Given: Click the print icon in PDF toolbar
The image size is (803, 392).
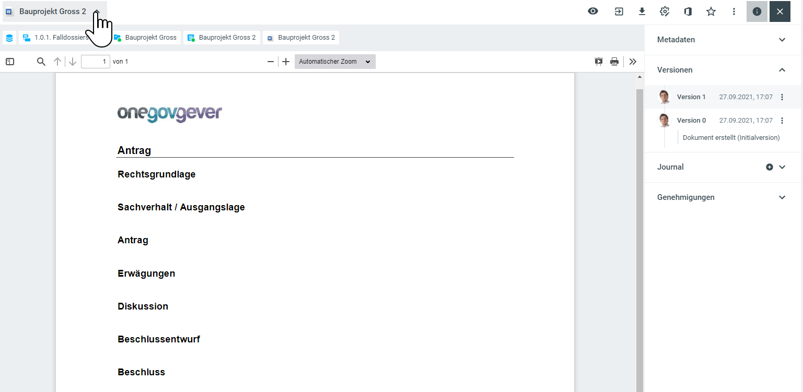Looking at the screenshot, I should point(614,62).
